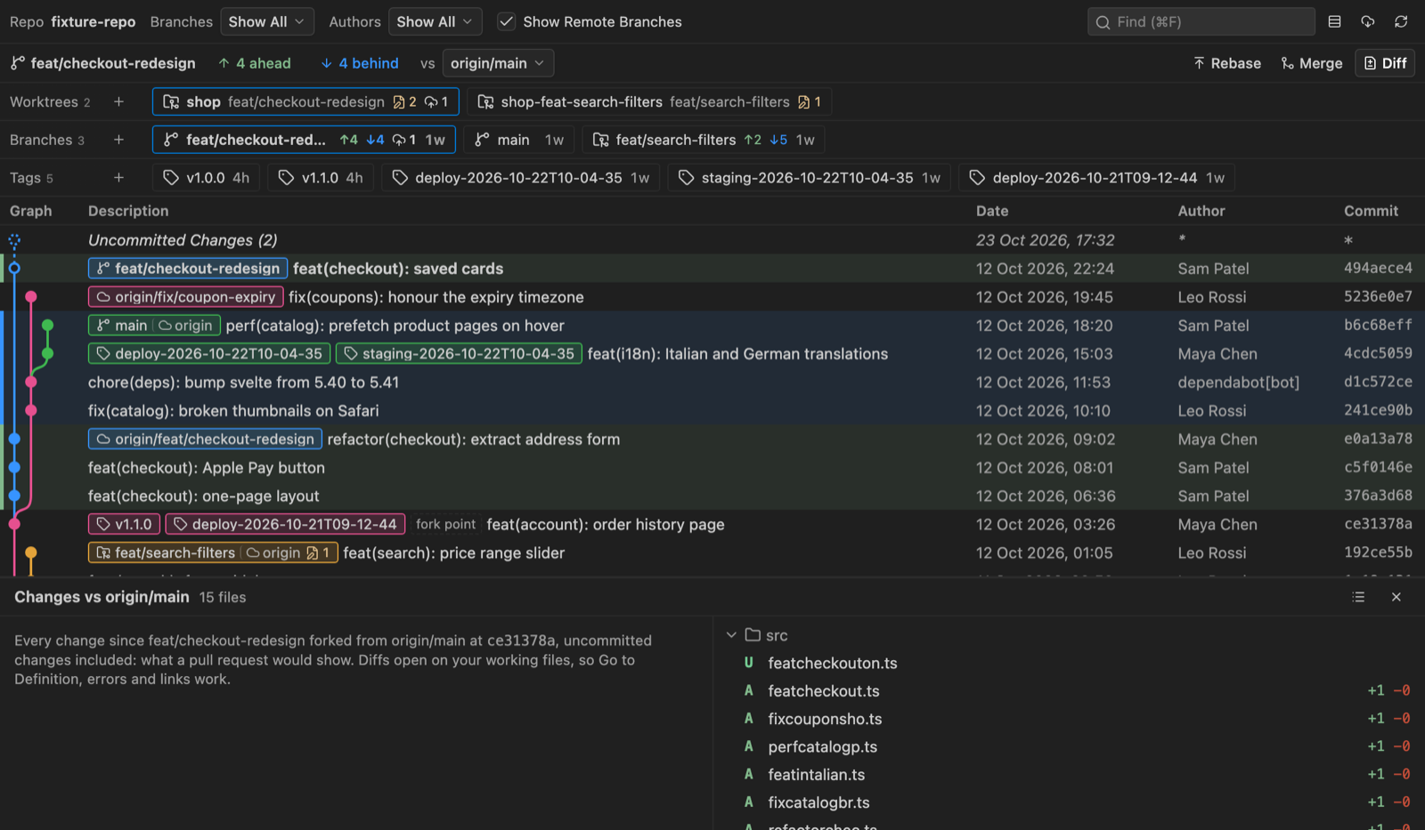
Task: Click the 4 behind indicator
Action: coord(360,63)
